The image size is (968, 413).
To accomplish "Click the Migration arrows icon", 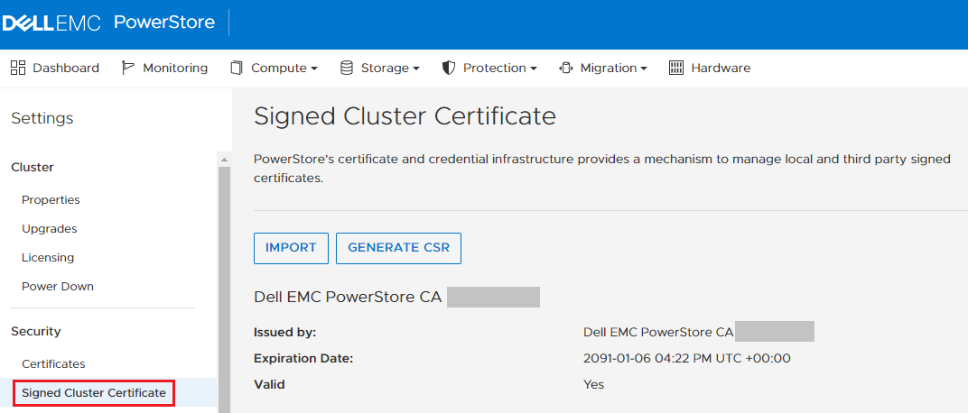I will pyautogui.click(x=566, y=68).
